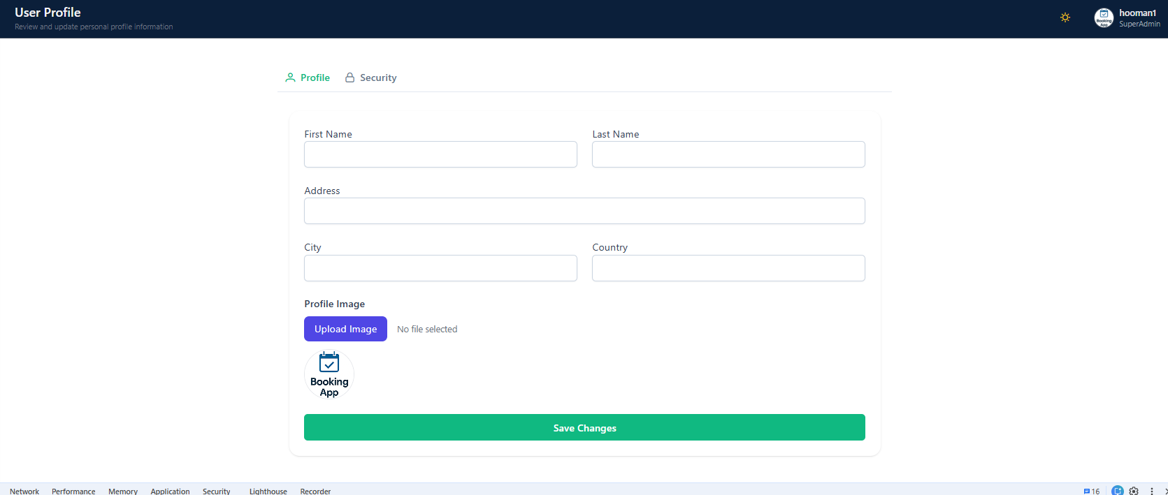Image resolution: width=1168 pixels, height=495 pixels.
Task: Open the DevTools Recorder tab
Action: click(x=315, y=491)
